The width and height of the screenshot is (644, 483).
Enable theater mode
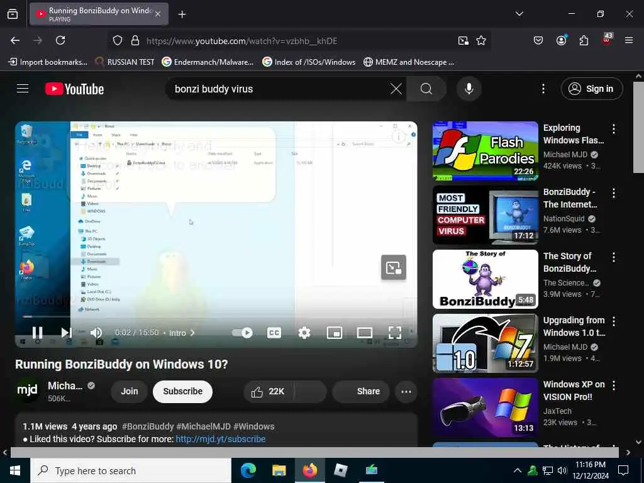tap(365, 333)
